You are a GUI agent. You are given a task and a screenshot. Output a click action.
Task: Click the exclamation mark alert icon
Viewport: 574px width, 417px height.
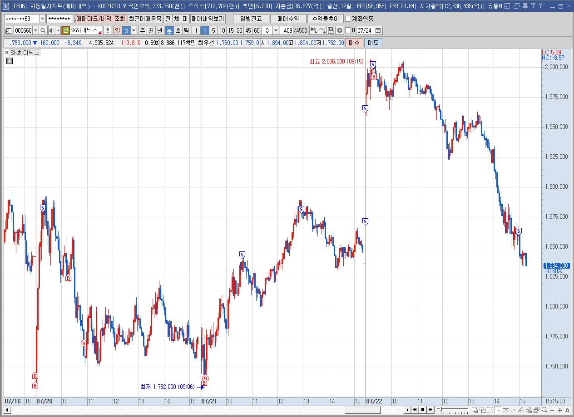pos(107,30)
